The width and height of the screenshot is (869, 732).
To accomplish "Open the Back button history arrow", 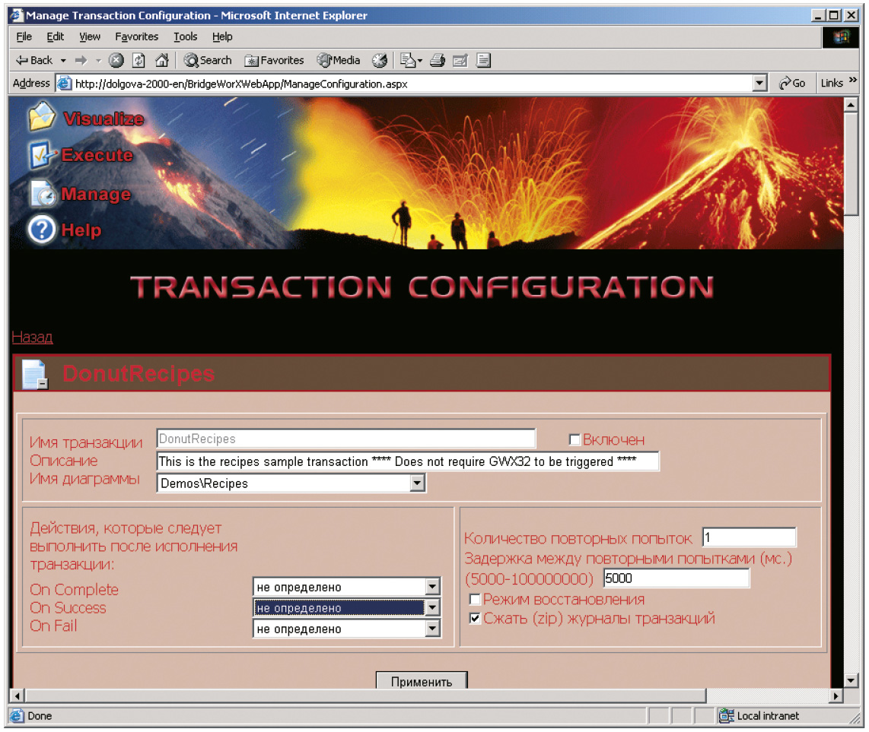I will 62,60.
